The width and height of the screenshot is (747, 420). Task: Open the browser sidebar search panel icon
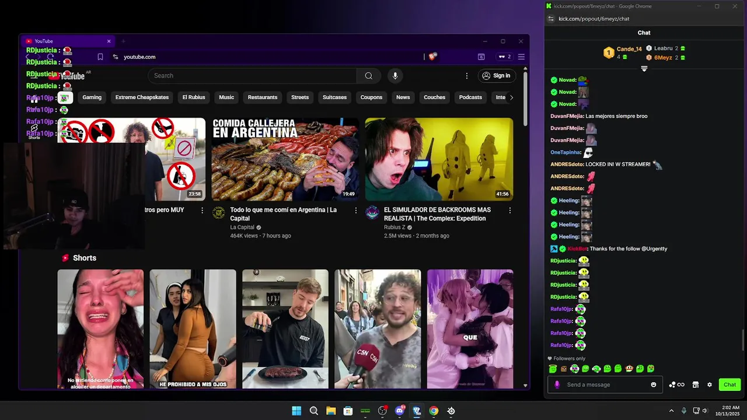point(481,57)
